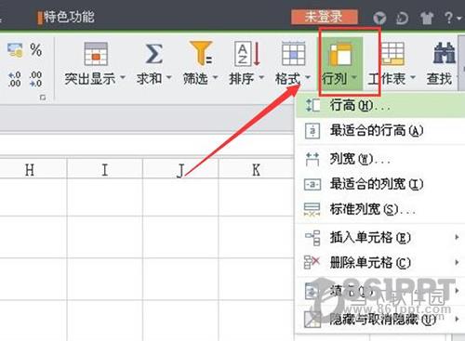
Task: Click the 排序 A-Z sort icon
Action: tap(247, 54)
